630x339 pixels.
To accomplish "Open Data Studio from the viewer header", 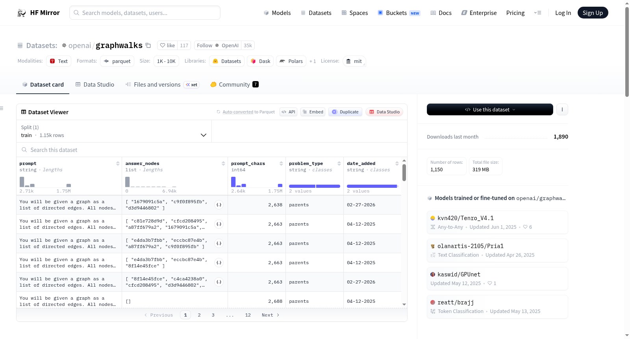I will click(x=384, y=112).
